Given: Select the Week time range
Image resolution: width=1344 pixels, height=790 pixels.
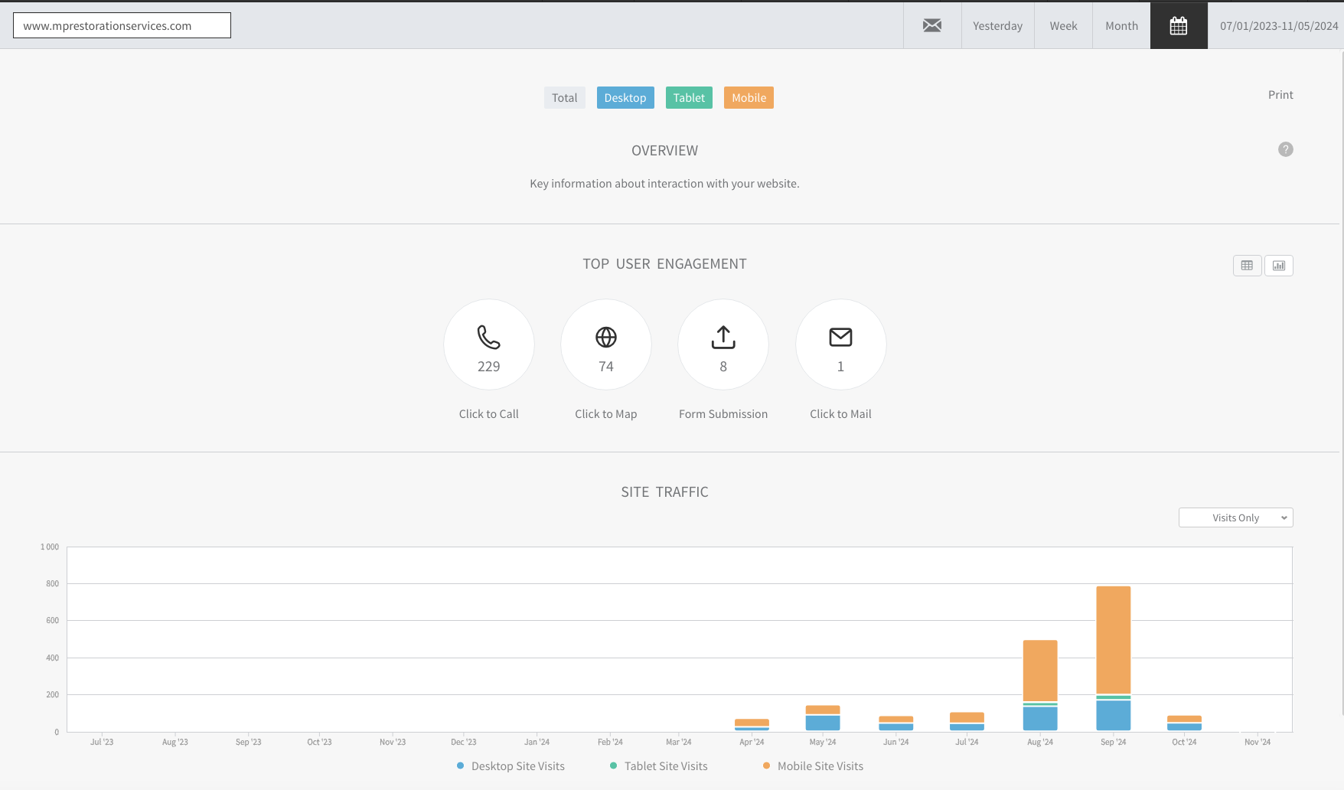Looking at the screenshot, I should (1063, 25).
